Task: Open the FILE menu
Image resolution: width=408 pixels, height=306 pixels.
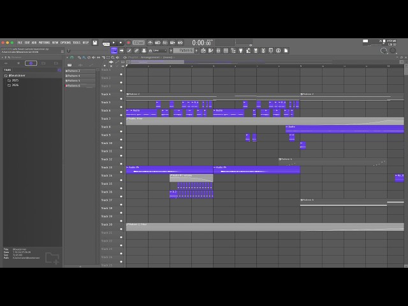Action: coord(20,43)
